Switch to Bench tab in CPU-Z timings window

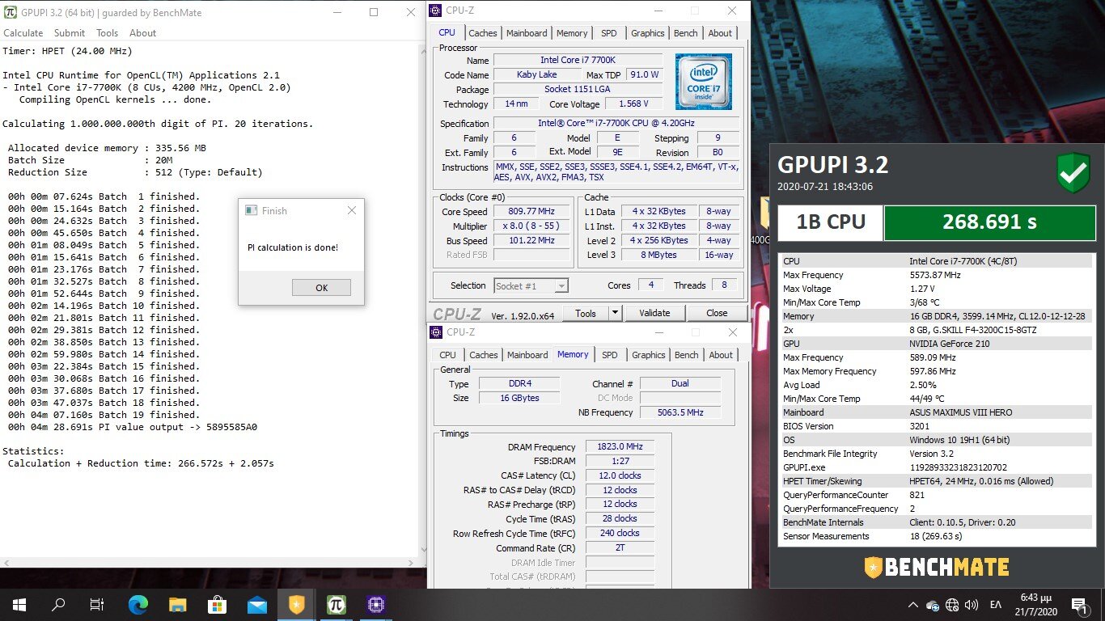pyautogui.click(x=687, y=355)
